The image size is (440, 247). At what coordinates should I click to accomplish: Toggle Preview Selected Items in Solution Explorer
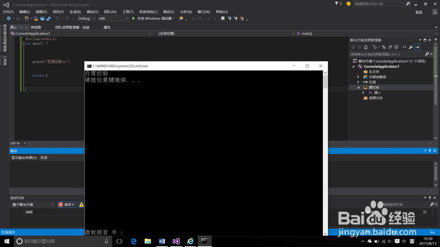(417, 47)
